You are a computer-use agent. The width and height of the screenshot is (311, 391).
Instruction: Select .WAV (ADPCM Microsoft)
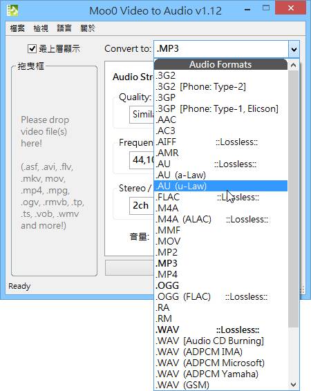click(220, 363)
